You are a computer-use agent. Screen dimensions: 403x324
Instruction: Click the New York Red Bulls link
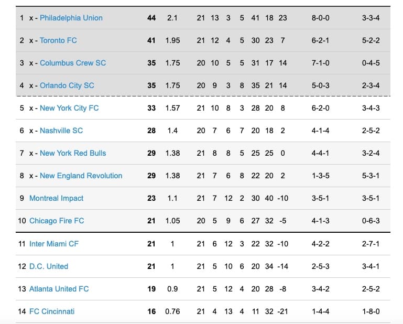point(72,153)
